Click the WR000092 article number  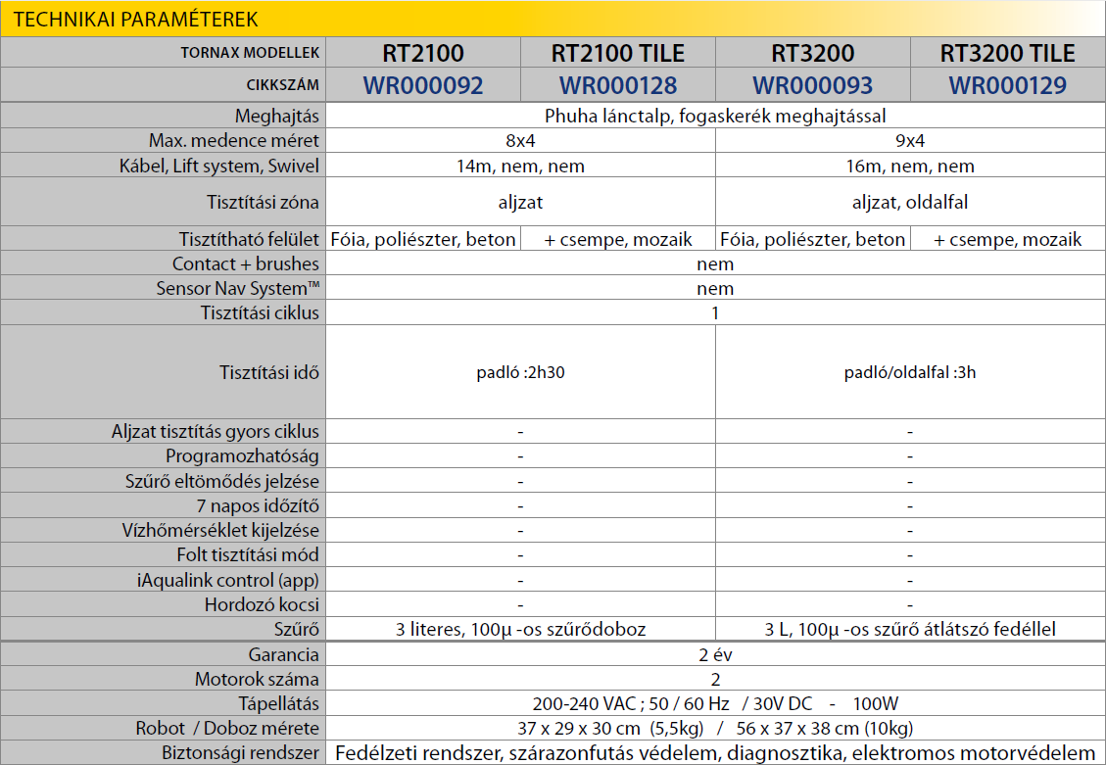tap(423, 85)
